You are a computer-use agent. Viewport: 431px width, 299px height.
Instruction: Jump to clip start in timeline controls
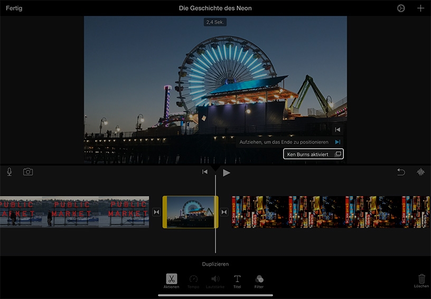205,172
